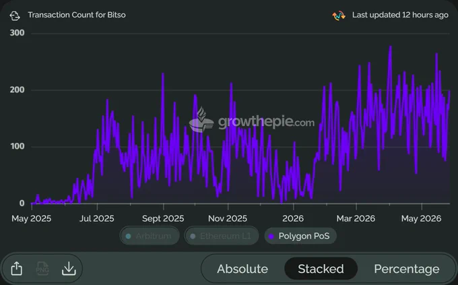458x285 pixels.
Task: Toggle the Ethereum L1 series in legend
Action: pyautogui.click(x=222, y=236)
